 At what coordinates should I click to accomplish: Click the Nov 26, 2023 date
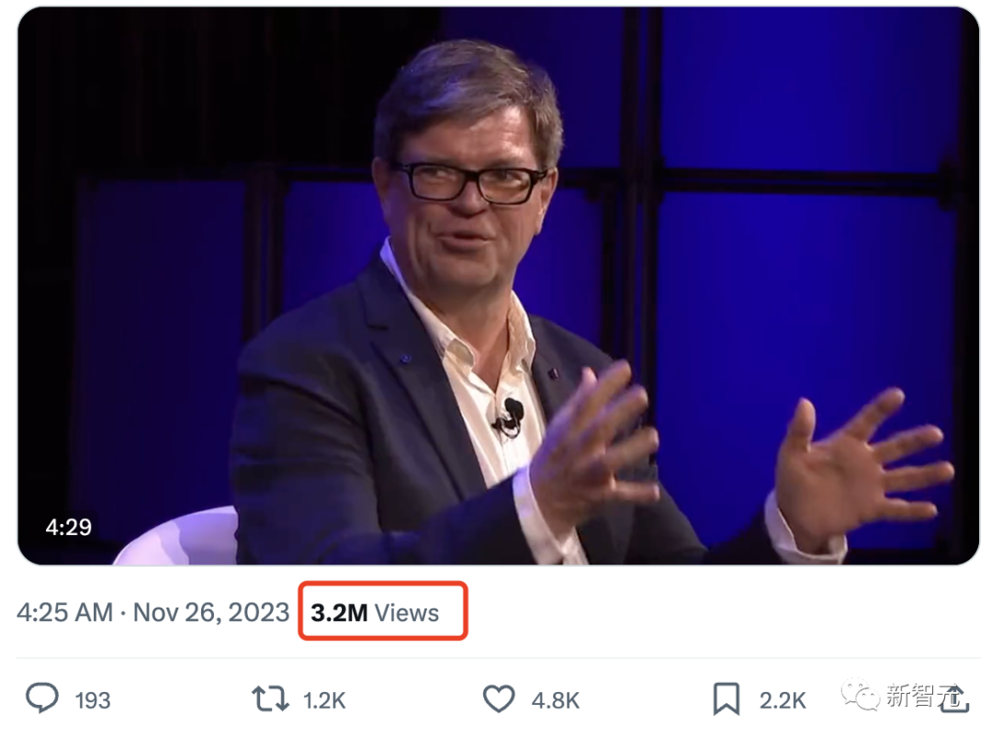[211, 613]
